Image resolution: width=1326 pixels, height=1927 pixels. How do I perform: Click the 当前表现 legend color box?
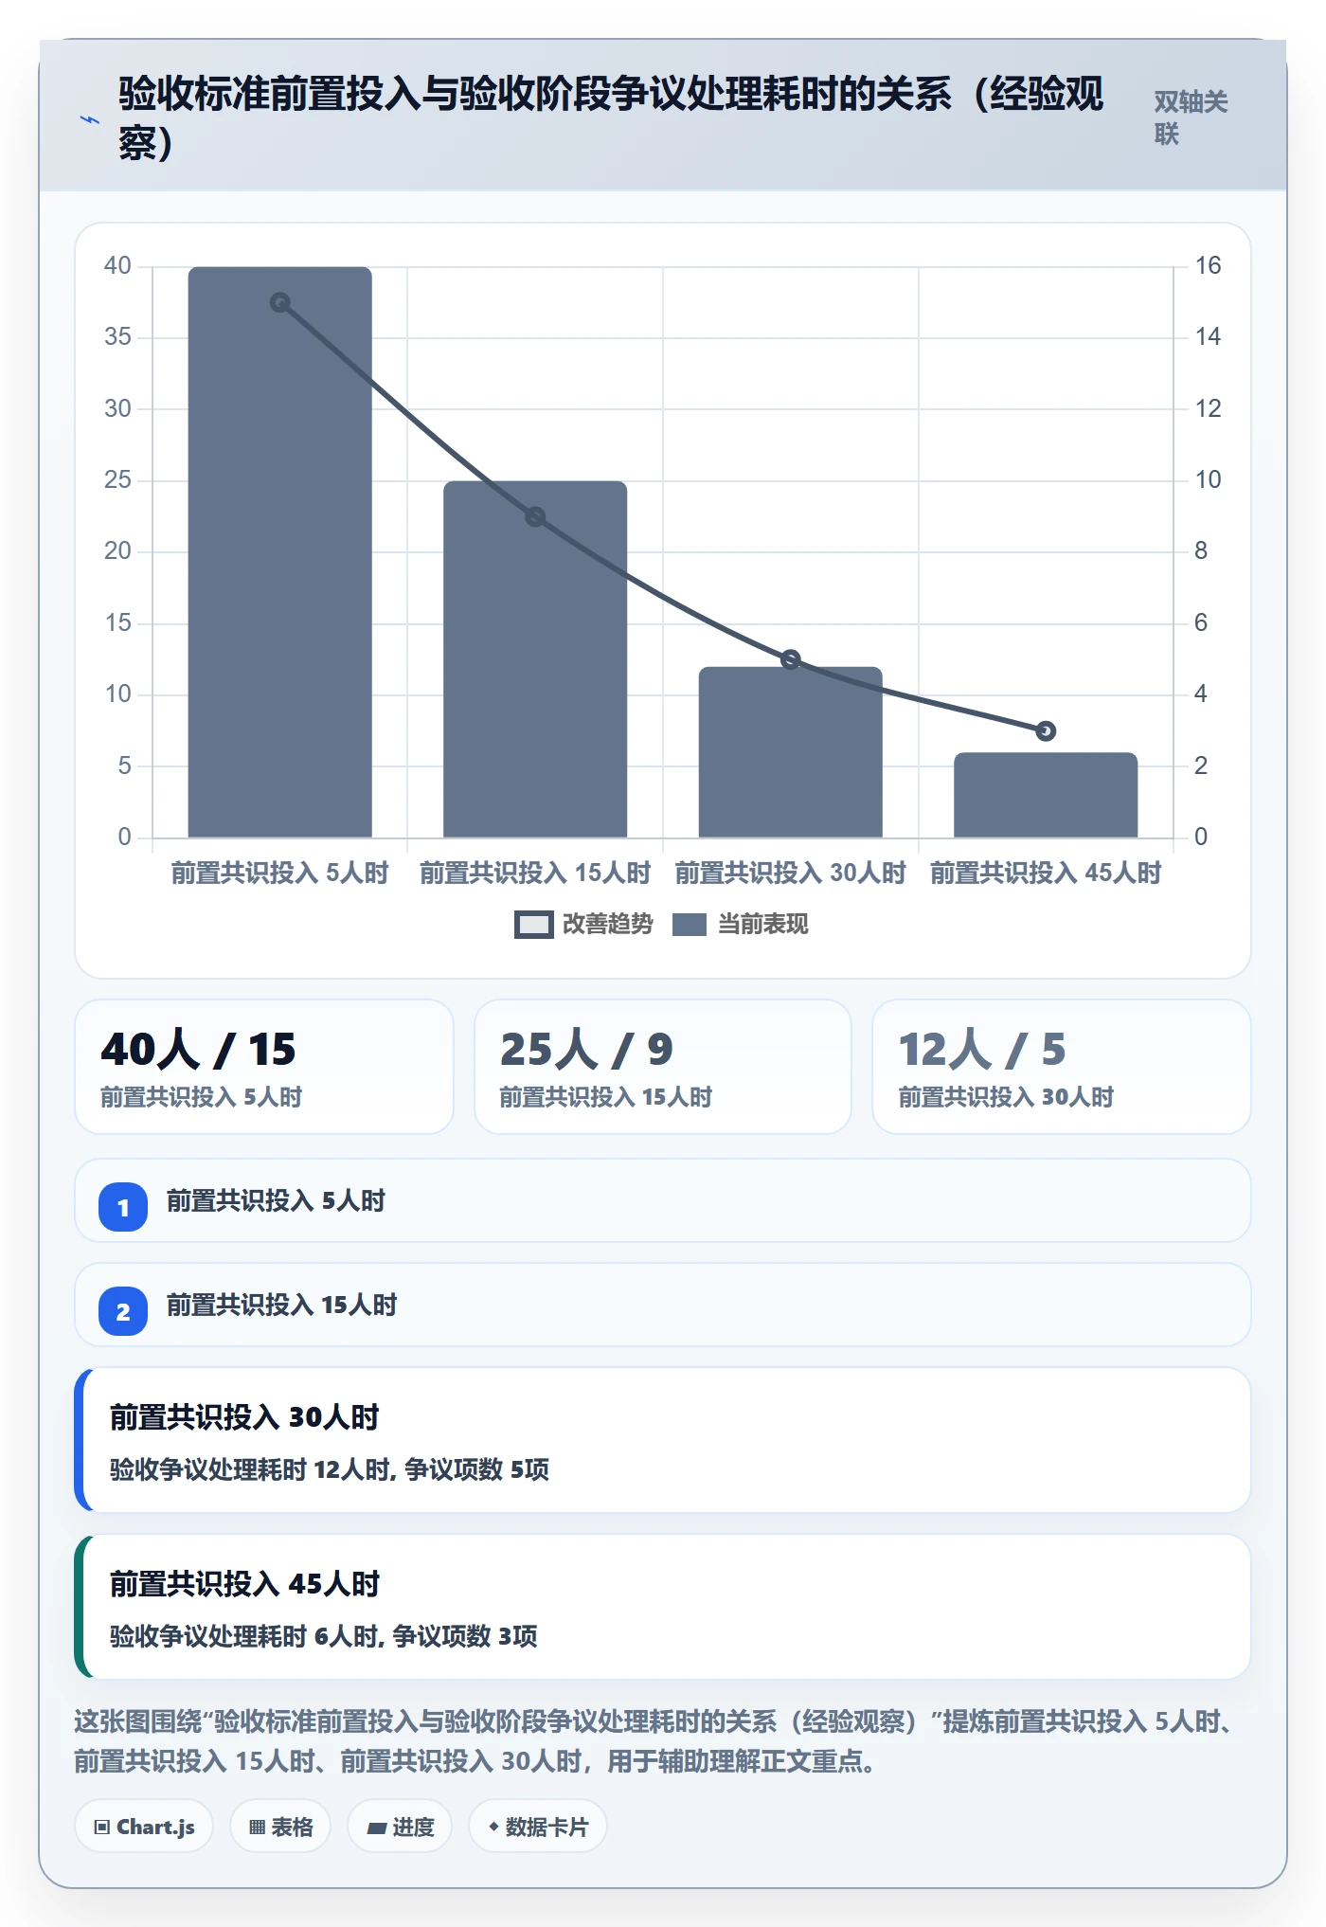[690, 925]
